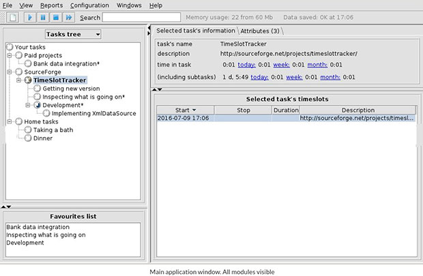Click the new task document icon in toolbar
The image size is (423, 276).
coord(12,18)
